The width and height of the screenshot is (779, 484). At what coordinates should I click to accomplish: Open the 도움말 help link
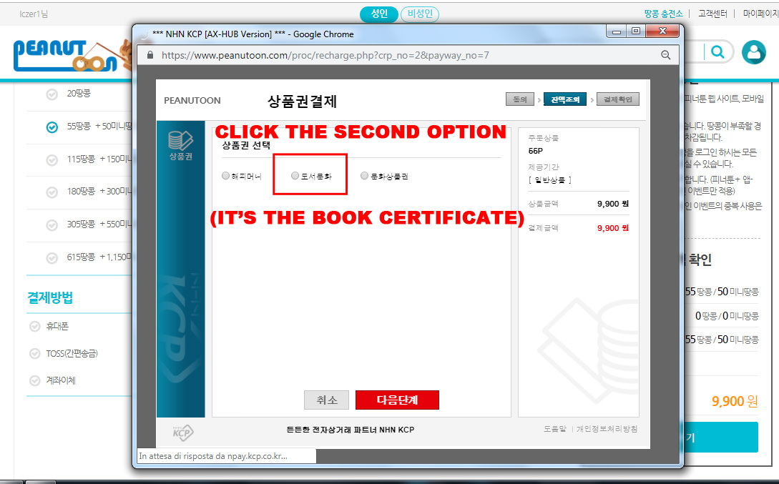[x=554, y=428]
